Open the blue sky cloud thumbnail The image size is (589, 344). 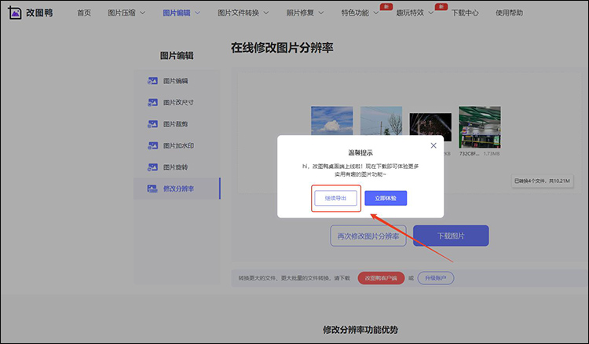tap(331, 120)
